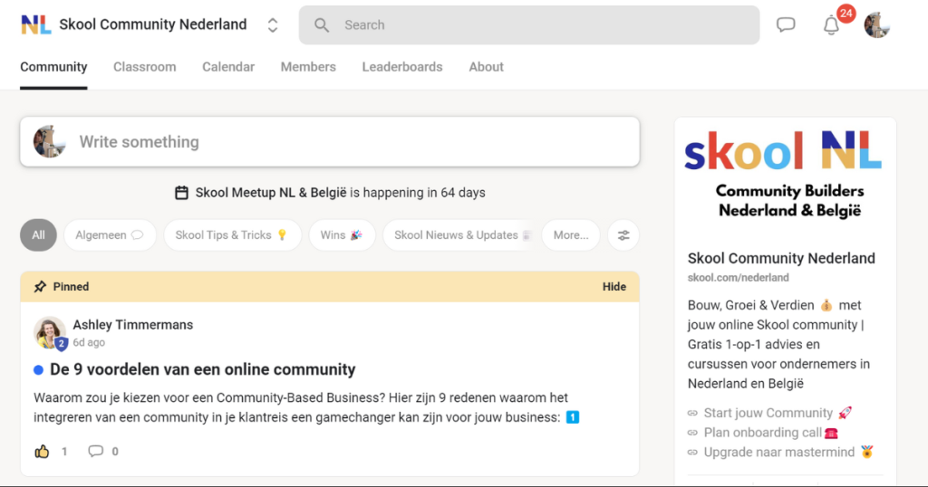Screen dimensions: 928x487
Task: Open Start jouw Community link
Action: [x=769, y=413]
